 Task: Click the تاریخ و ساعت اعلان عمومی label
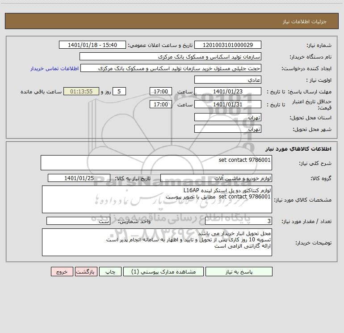tap(160, 45)
